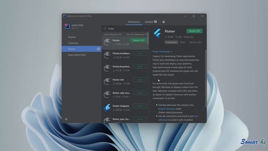The image size is (268, 151).
Task: Select FlutterAssetAut plugin icon
Action: [107, 68]
